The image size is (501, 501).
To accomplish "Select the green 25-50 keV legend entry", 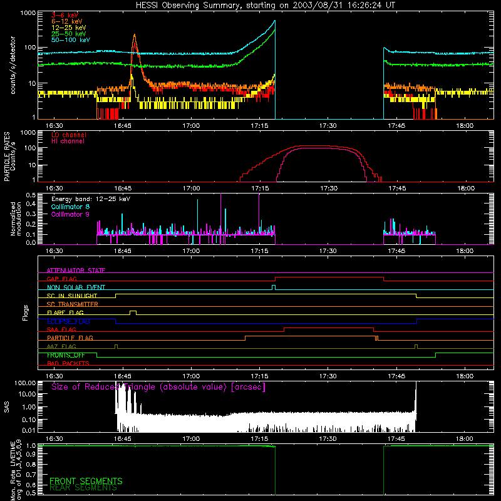I will click(x=69, y=34).
